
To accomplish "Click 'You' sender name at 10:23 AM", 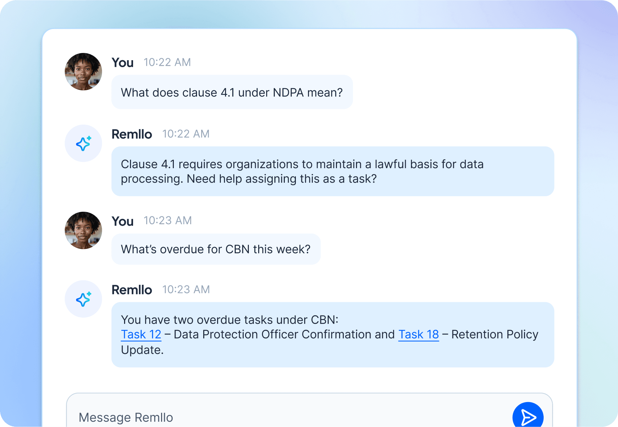I will [123, 221].
